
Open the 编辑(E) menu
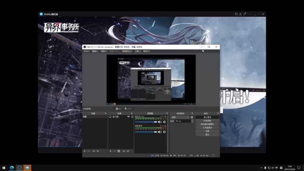pos(95,51)
